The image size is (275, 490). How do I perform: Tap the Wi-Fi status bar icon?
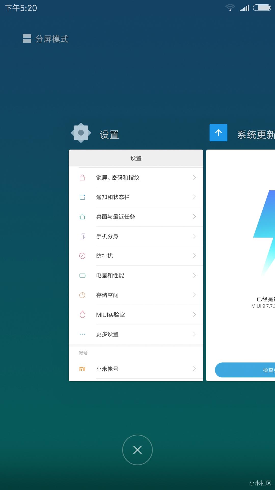coord(230,8)
